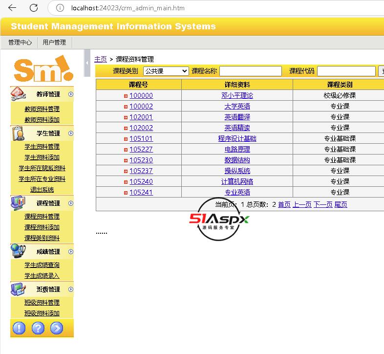The height and width of the screenshot is (354, 384).
Task: Click the 成绩管理 globe section icon
Action: pos(18,251)
